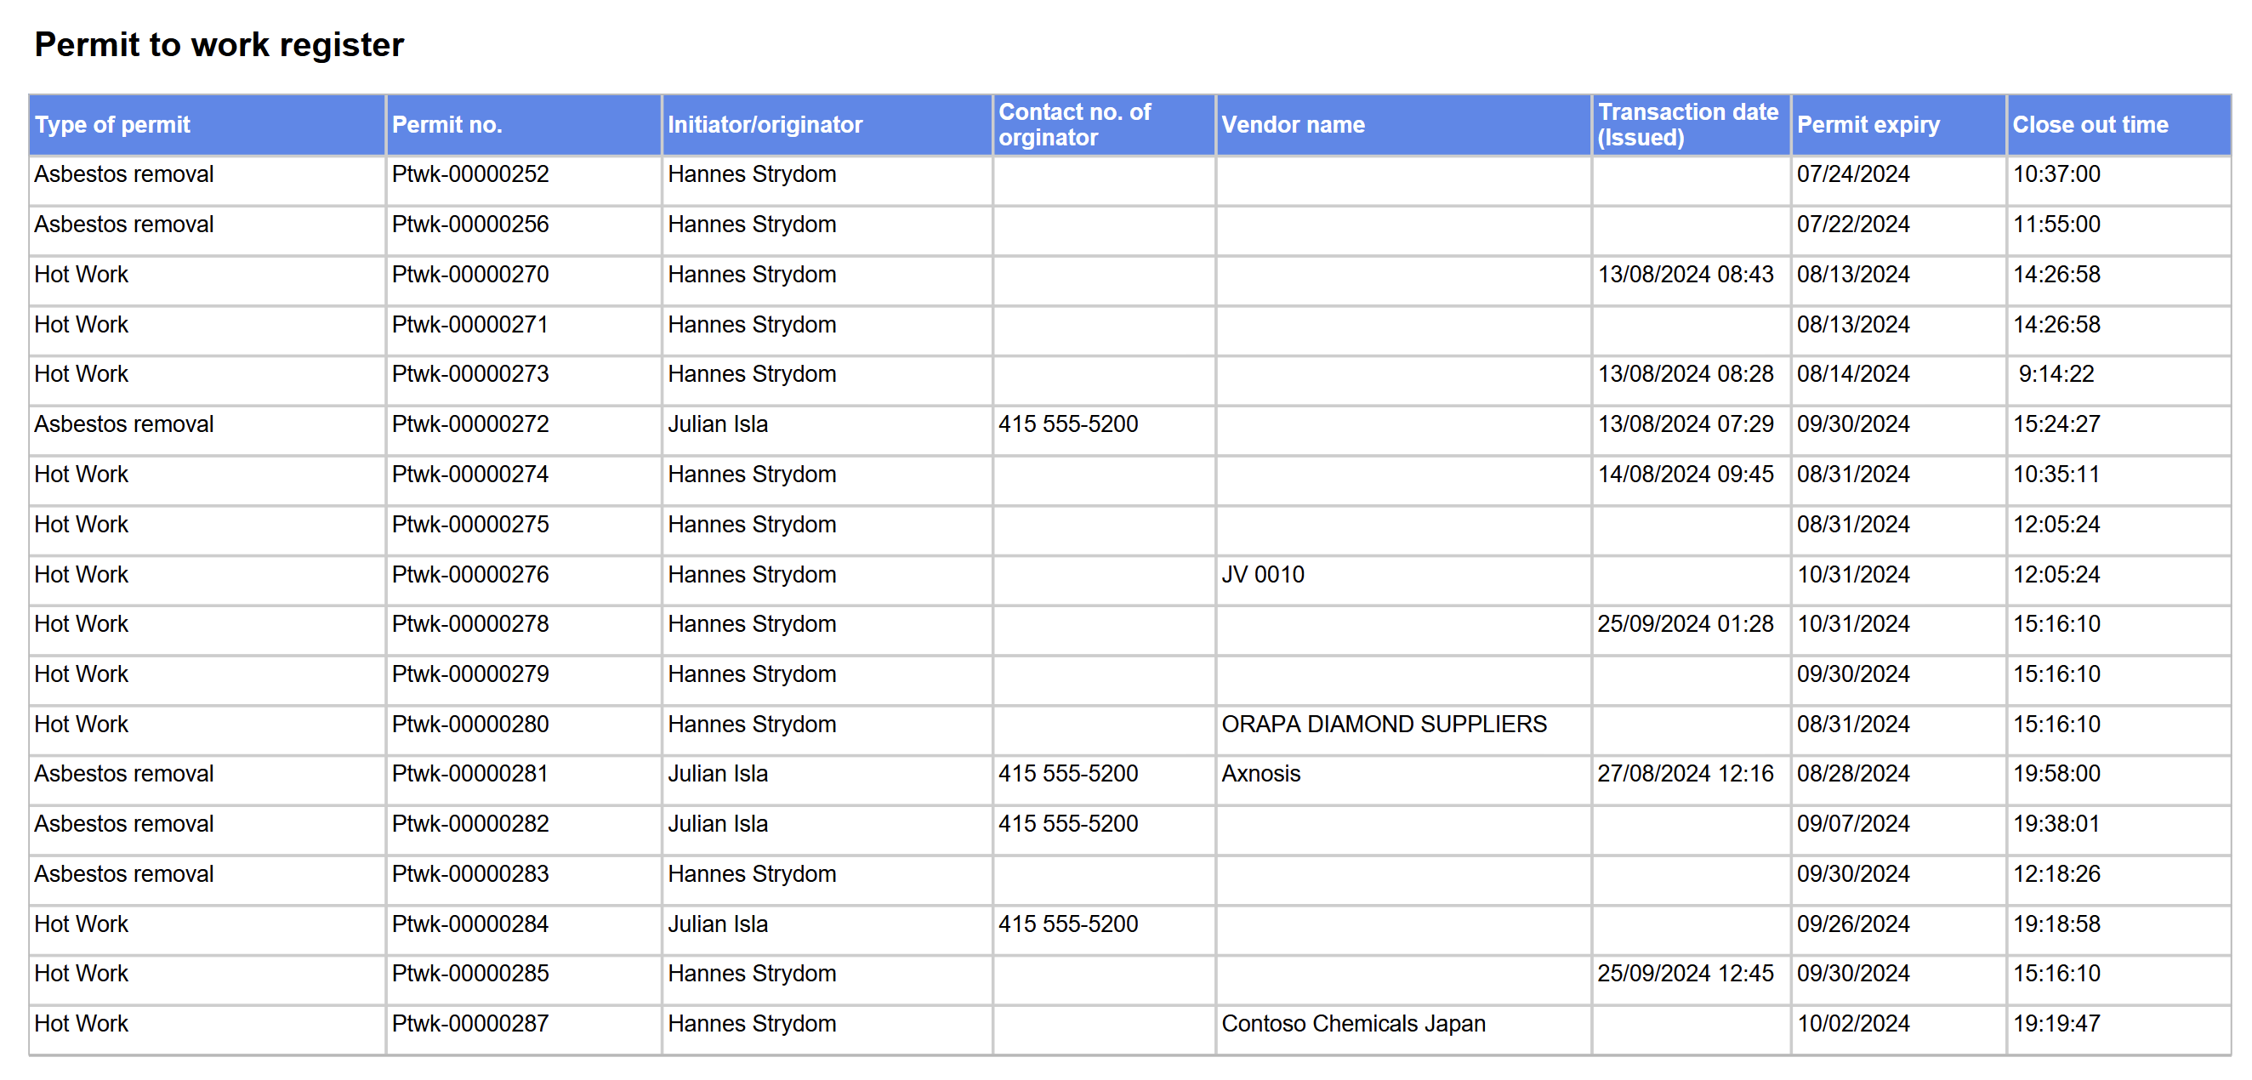
Task: Click the 'Transaction date (Issued)' header
Action: (x=1687, y=125)
